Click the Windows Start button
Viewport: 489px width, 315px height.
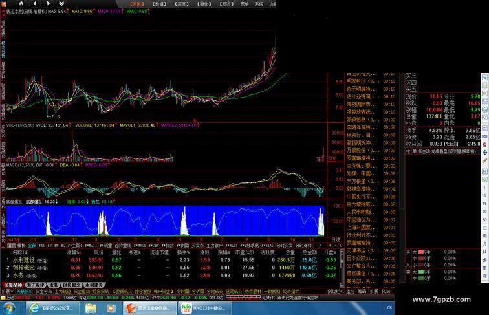click(x=9, y=309)
